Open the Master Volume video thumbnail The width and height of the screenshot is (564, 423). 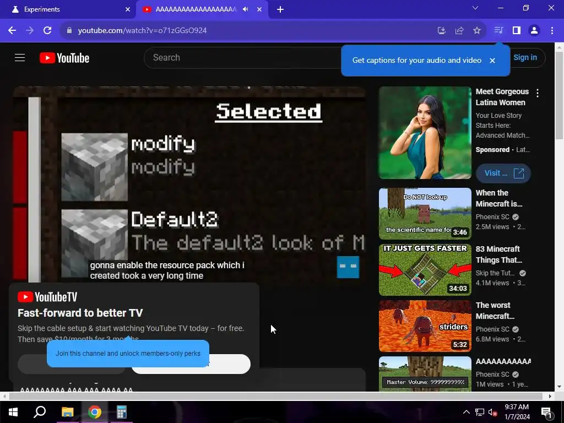click(x=425, y=374)
